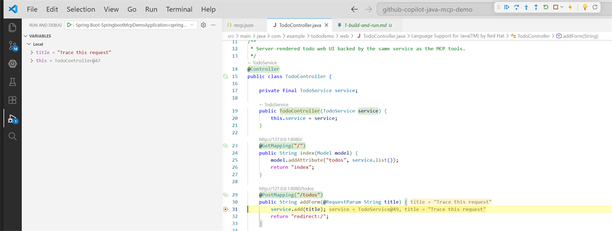Navigate back with the left arrow
The image size is (612, 231).
pyautogui.click(x=354, y=9)
